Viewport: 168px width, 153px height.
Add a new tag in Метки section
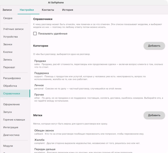(x=154, y=115)
